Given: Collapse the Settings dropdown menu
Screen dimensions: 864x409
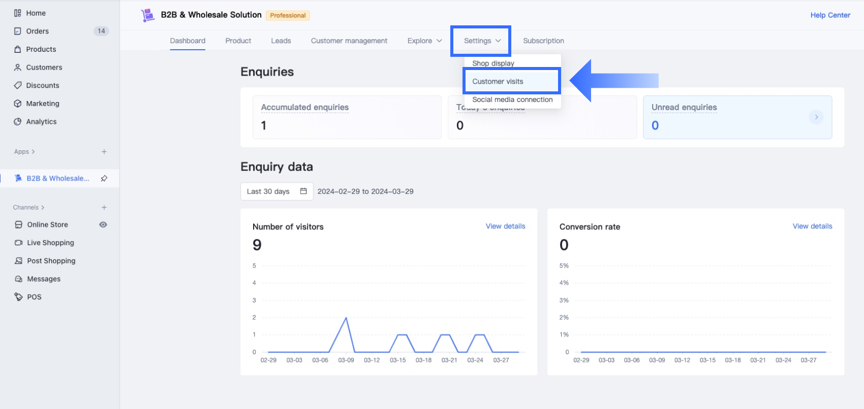Looking at the screenshot, I should [x=482, y=41].
